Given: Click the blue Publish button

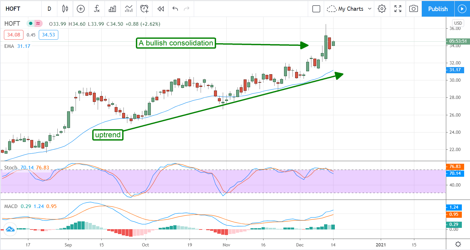Looking at the screenshot, I should coord(438,9).
